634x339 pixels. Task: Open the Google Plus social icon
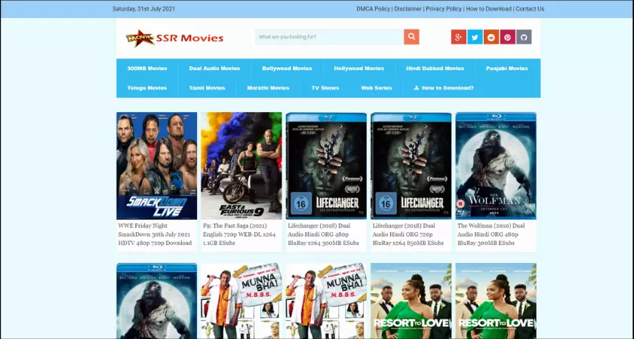pos(459,37)
